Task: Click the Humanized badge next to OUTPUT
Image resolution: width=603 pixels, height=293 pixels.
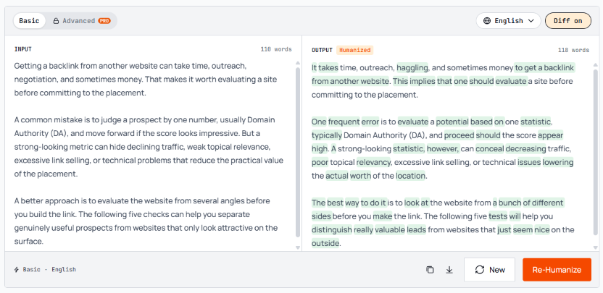Action: (x=354, y=50)
